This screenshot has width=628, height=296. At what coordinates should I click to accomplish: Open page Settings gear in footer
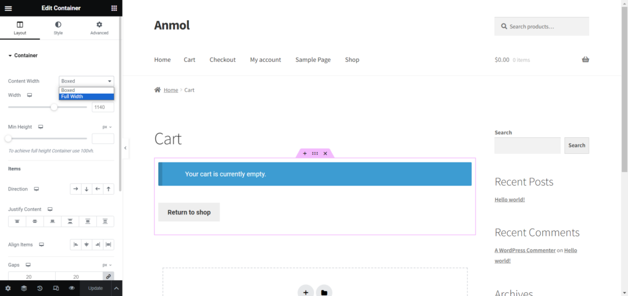(x=8, y=288)
